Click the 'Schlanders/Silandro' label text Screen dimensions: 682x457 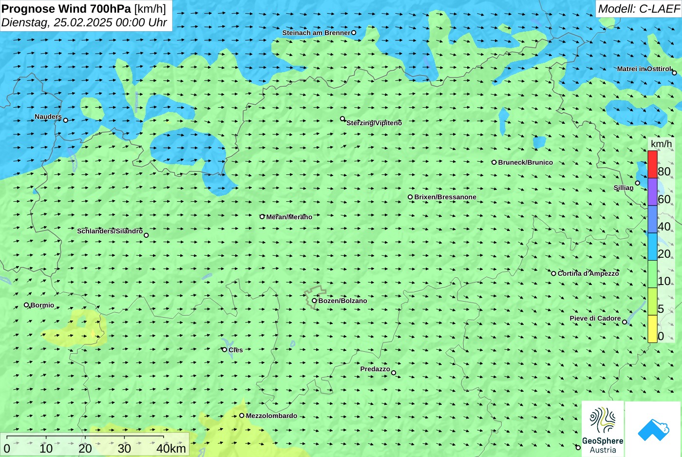pyautogui.click(x=110, y=231)
